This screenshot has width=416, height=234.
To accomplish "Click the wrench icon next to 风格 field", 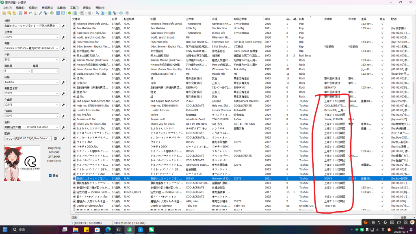I will point(63,82).
